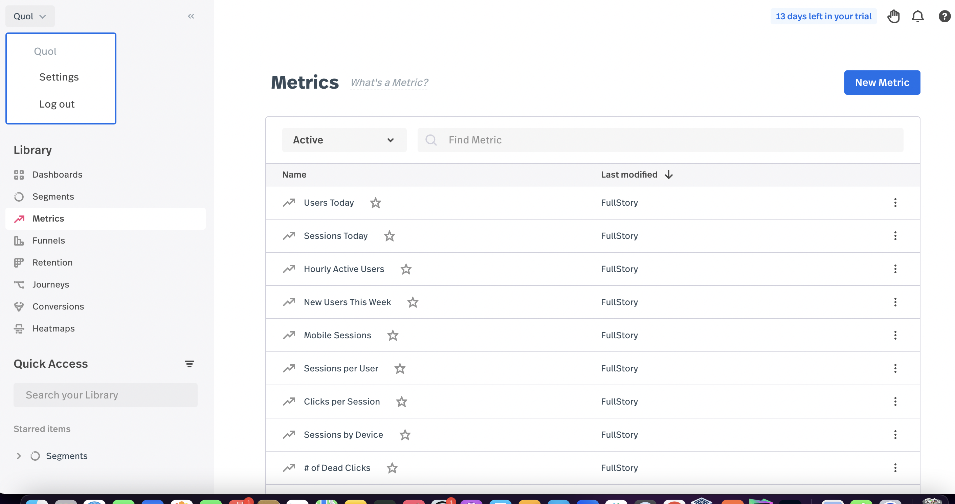
Task: Click the New Metric button
Action: pyautogui.click(x=882, y=82)
